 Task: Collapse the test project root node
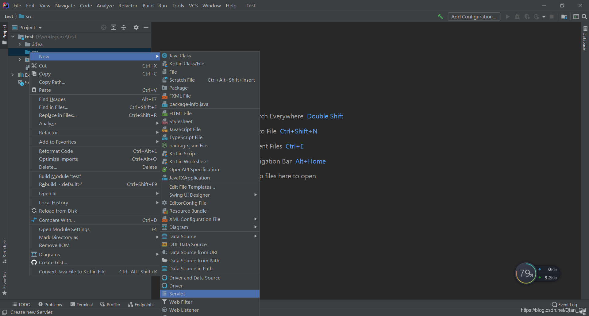(x=13, y=37)
